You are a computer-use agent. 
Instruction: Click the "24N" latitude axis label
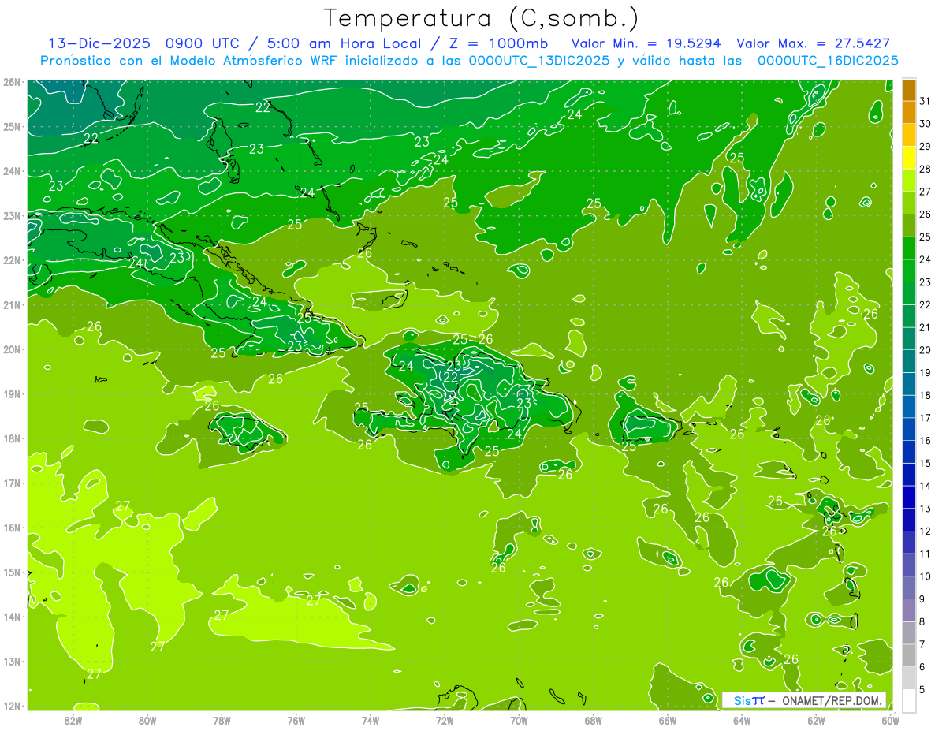click(12, 171)
